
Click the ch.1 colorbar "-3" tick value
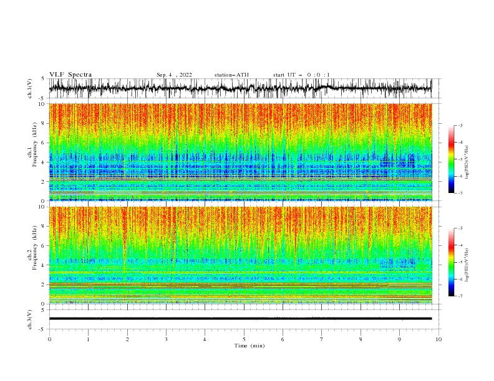point(460,125)
